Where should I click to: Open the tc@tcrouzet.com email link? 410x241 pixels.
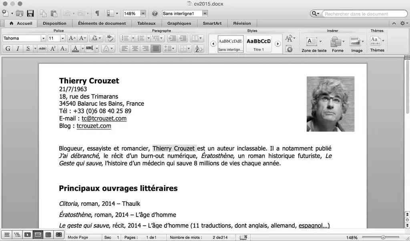click(104, 119)
